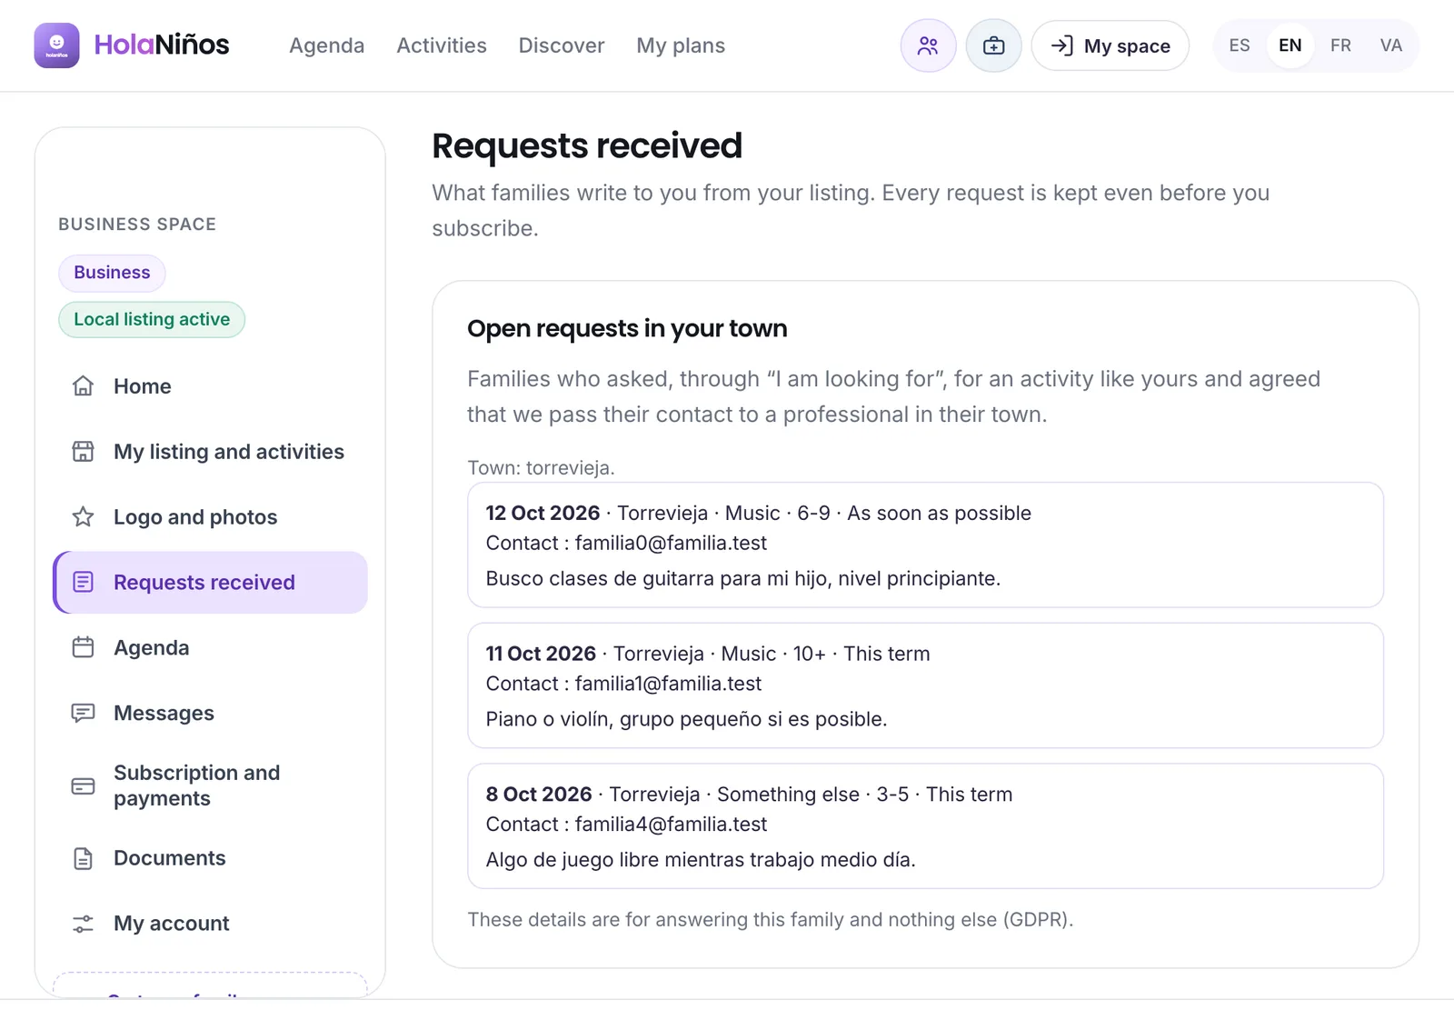The height and width of the screenshot is (1020, 1454).
Task: Select the EN language option
Action: pos(1290,45)
